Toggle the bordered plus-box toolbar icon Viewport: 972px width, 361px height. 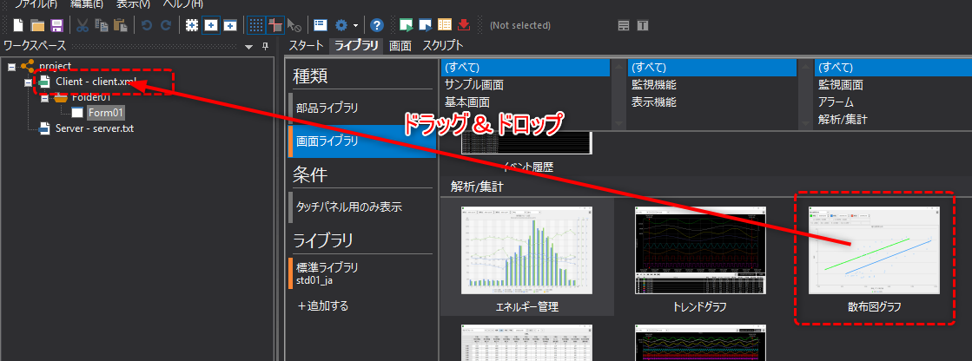pos(211,25)
